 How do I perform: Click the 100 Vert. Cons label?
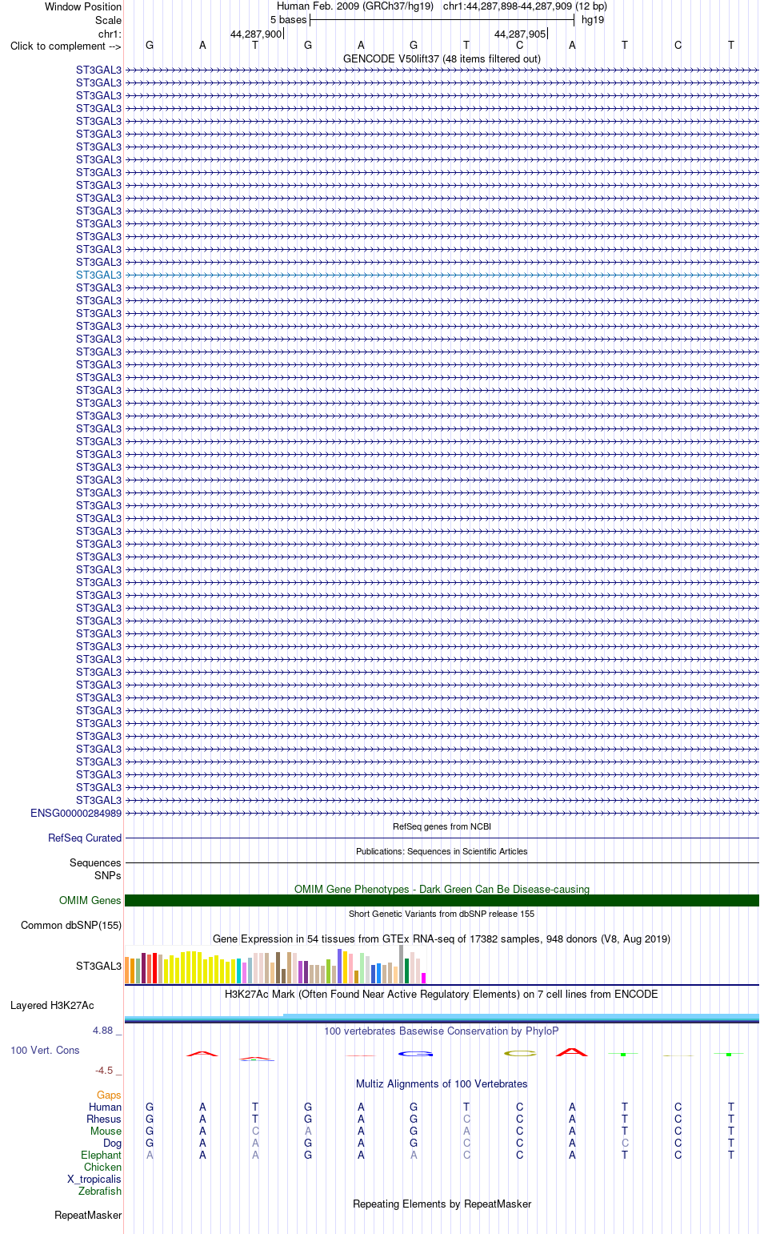coord(45,1050)
